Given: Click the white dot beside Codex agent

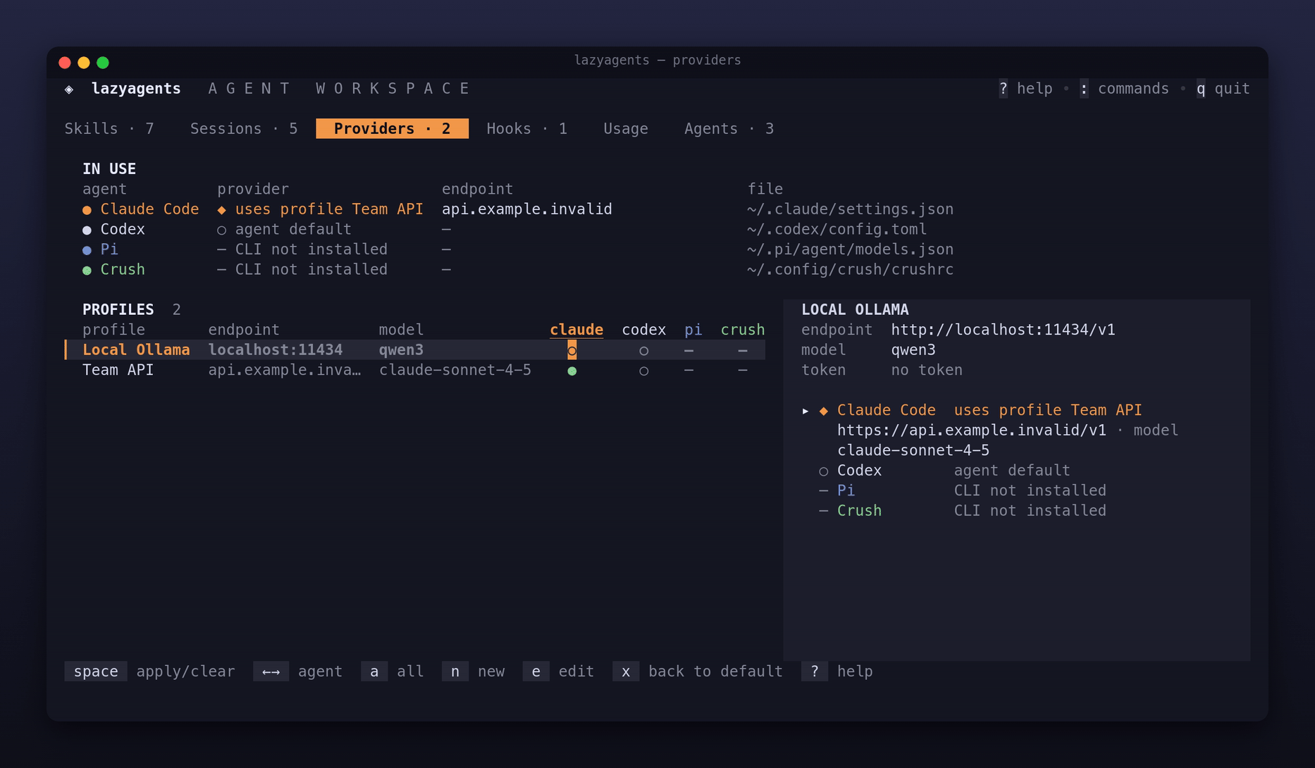Looking at the screenshot, I should (x=87, y=230).
